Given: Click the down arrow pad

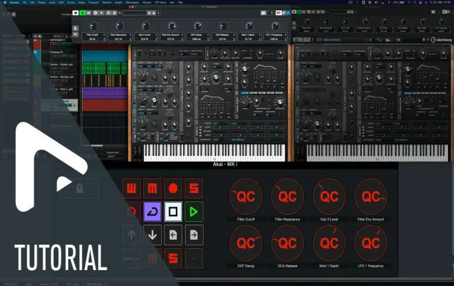Looking at the screenshot, I should point(152,235).
